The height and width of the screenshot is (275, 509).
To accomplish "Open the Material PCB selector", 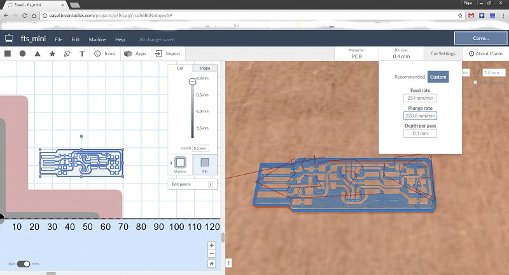I will [x=356, y=53].
